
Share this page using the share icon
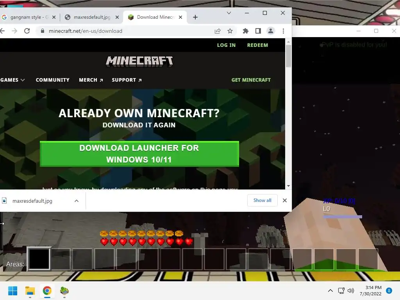(x=218, y=31)
